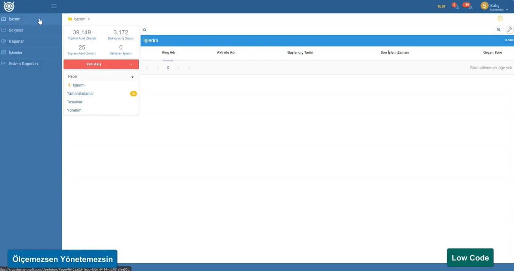Image resolution: width=514 pixels, height=271 pixels.
Task: Click the lightning bolt icon beside İşlerim
Action: [x=69, y=85]
